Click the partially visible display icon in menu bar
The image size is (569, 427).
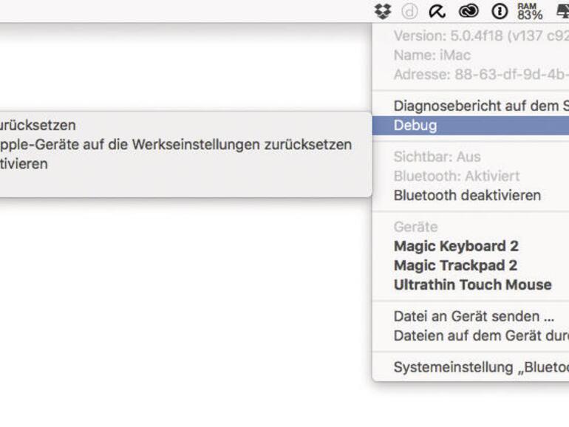(x=563, y=11)
